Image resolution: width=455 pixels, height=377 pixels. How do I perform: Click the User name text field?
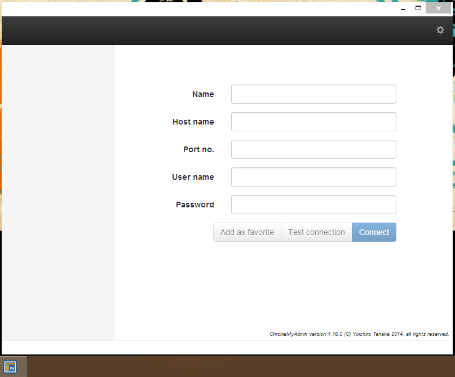(x=313, y=177)
